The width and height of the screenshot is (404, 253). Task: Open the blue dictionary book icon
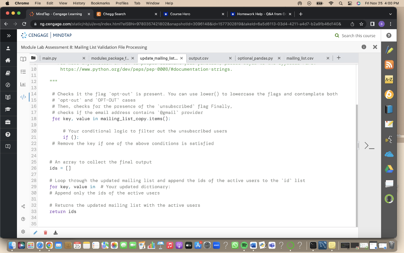point(388,109)
